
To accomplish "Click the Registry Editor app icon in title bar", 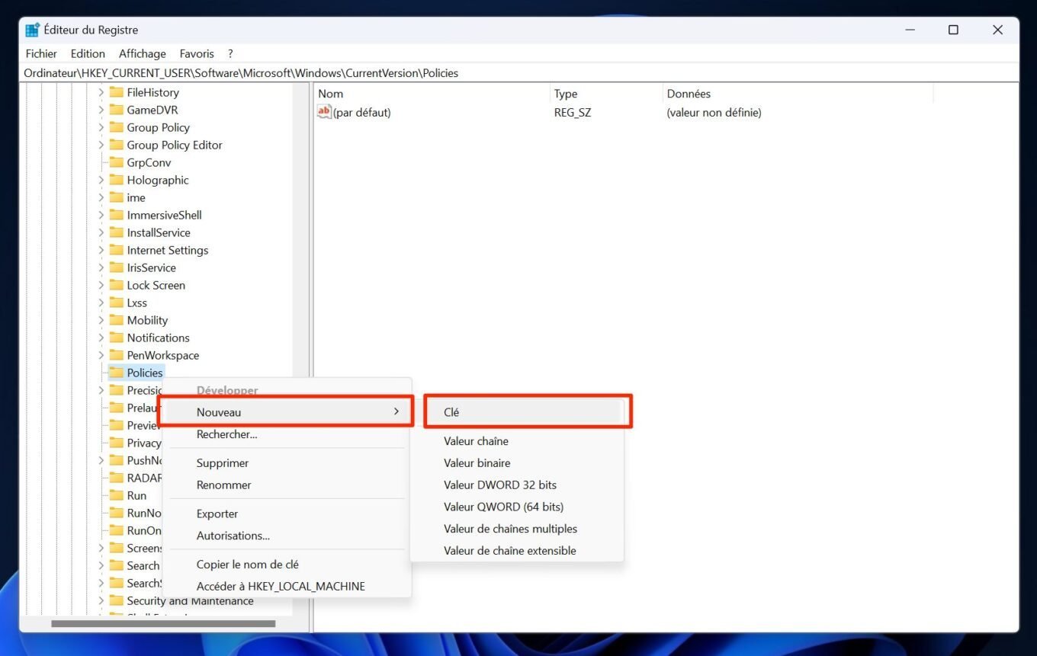I will pos(32,30).
